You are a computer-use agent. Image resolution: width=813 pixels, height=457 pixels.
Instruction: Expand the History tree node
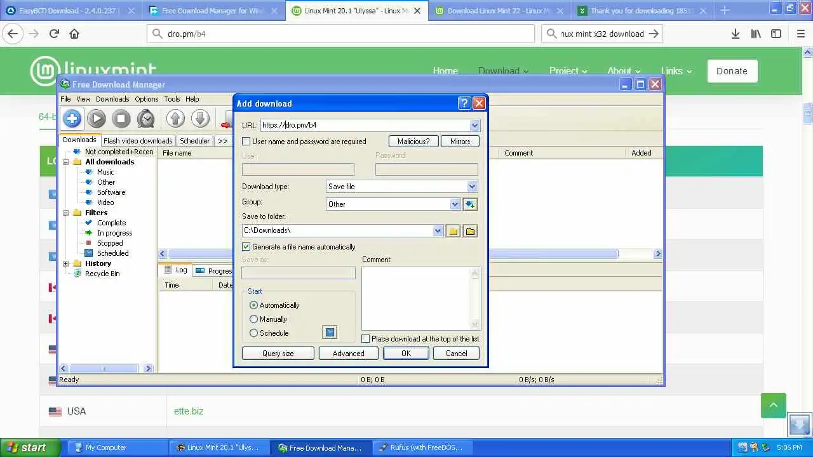tap(66, 263)
